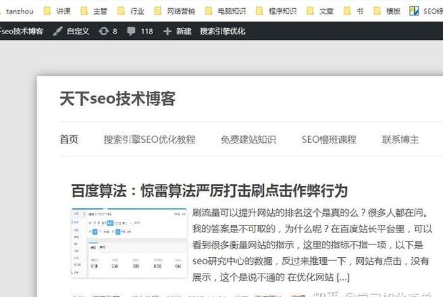Open 搜索引擎SEO优化教程 navigation item
Image resolution: width=443 pixels, height=297 pixels.
pyautogui.click(x=149, y=139)
